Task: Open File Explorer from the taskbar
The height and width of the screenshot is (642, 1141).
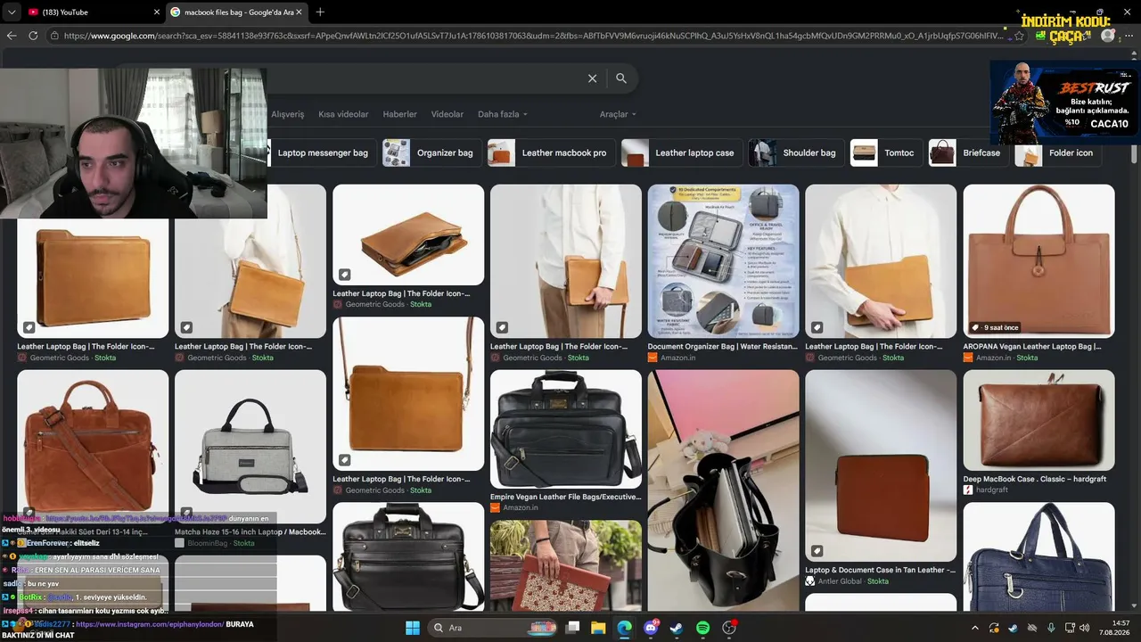Action: [x=599, y=628]
